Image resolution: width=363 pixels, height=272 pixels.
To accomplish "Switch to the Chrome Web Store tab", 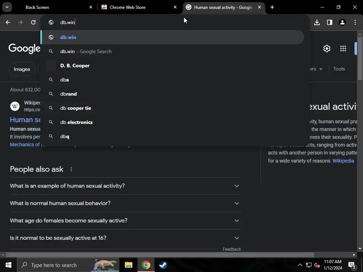I will click(139, 7).
